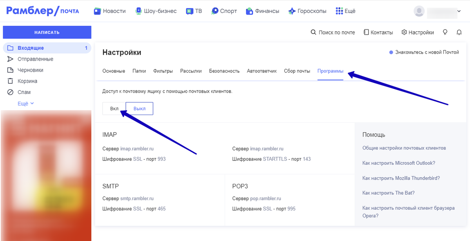Click the Рамблер/почта logo
The height and width of the screenshot is (241, 470).
coord(43,11)
